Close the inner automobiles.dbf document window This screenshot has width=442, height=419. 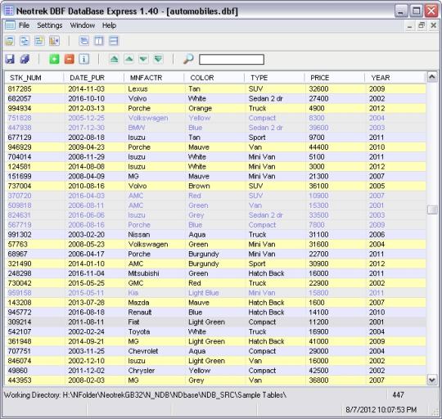click(434, 25)
